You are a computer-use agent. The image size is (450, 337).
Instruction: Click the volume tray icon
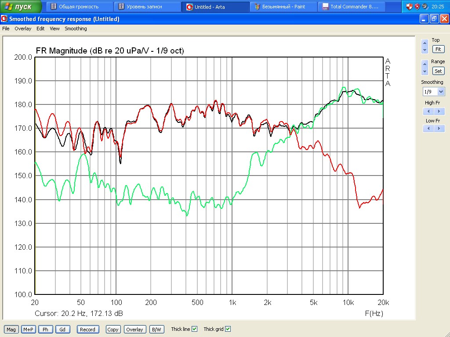point(425,7)
